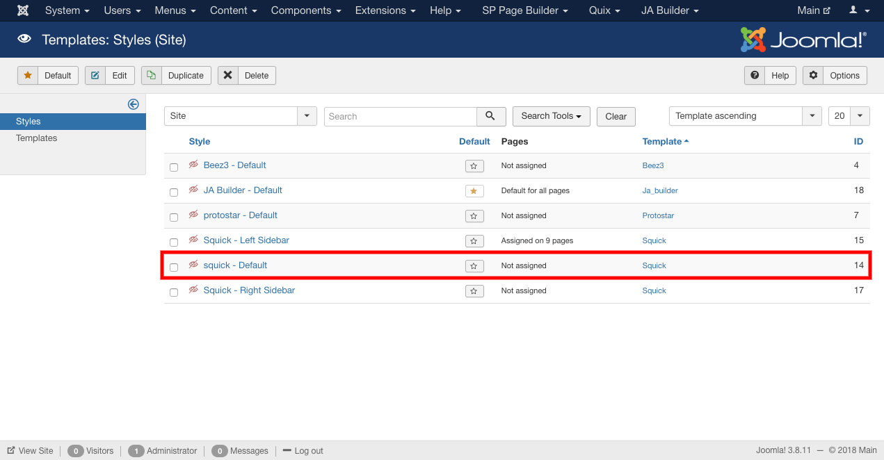The width and height of the screenshot is (884, 460).
Task: Click the star for squick - Default
Action: pos(474,266)
